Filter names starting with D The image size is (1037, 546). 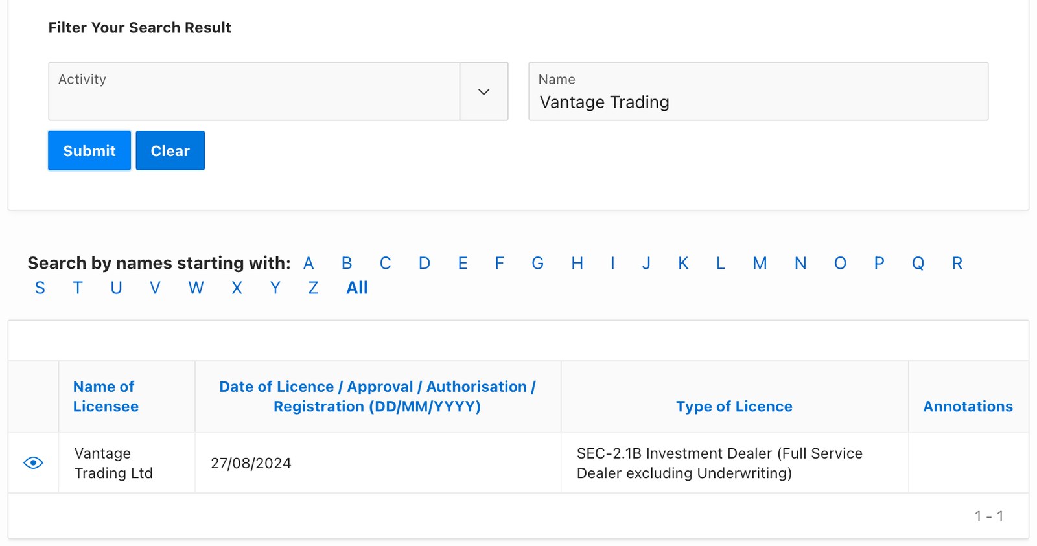tap(425, 263)
